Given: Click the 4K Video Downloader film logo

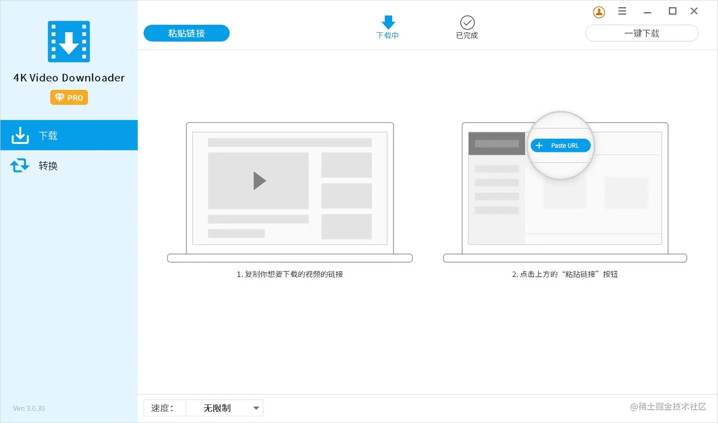Looking at the screenshot, I should tap(69, 41).
